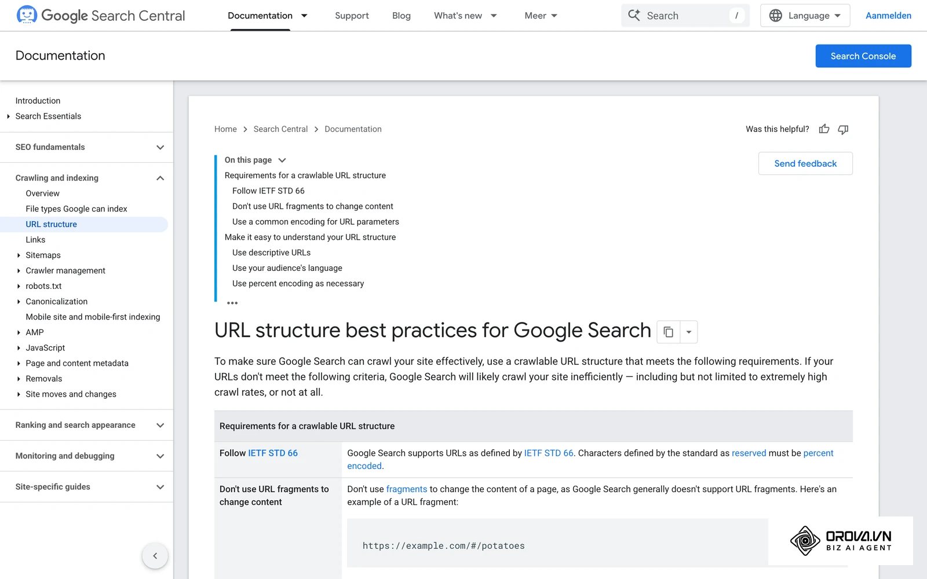Open the fragments link in table

click(407, 489)
